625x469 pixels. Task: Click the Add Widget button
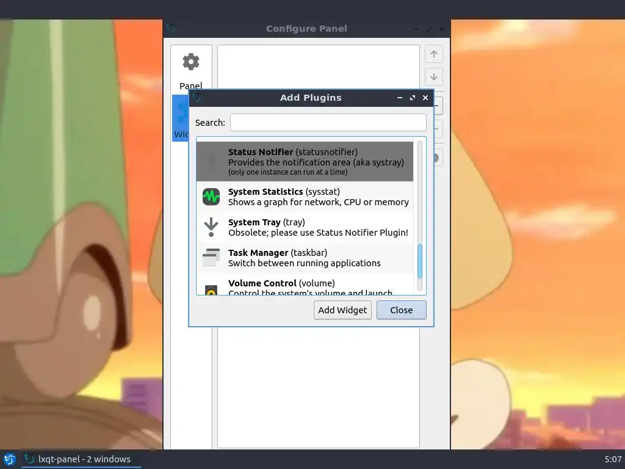point(342,310)
